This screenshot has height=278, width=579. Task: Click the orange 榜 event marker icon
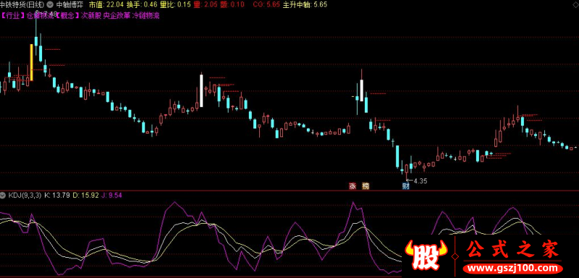(x=365, y=186)
